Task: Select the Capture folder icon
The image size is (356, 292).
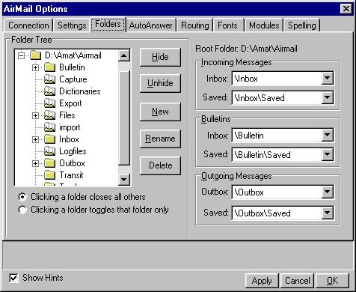Action: click(49, 79)
